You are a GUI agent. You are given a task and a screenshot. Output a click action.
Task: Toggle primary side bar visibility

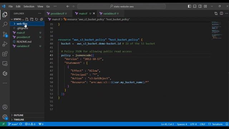tap(189, 6)
